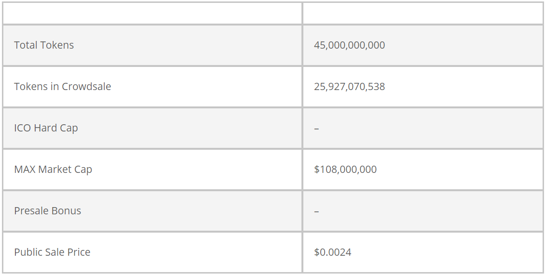
Task: Select the $108,000,000 value
Action: (345, 169)
